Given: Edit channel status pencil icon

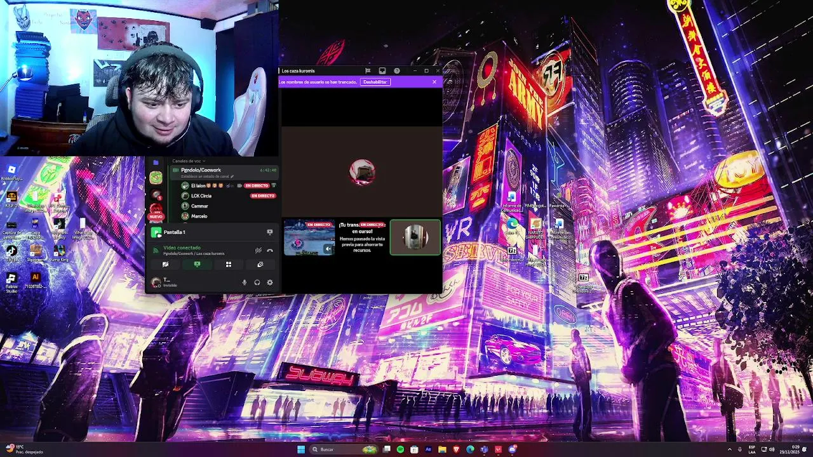Looking at the screenshot, I should 232,176.
